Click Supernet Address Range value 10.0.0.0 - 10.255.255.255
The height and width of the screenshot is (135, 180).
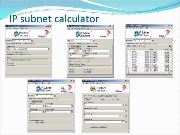click(37, 123)
